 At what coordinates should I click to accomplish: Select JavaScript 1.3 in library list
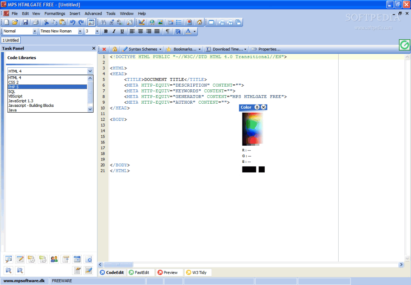(47, 101)
